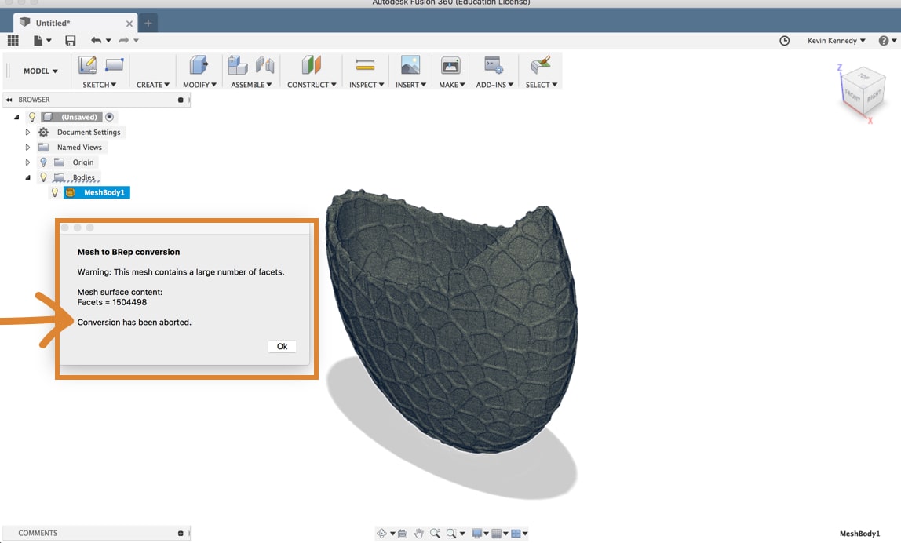The width and height of the screenshot is (901, 543).
Task: Open Viewports layout icon
Action: [x=516, y=534]
